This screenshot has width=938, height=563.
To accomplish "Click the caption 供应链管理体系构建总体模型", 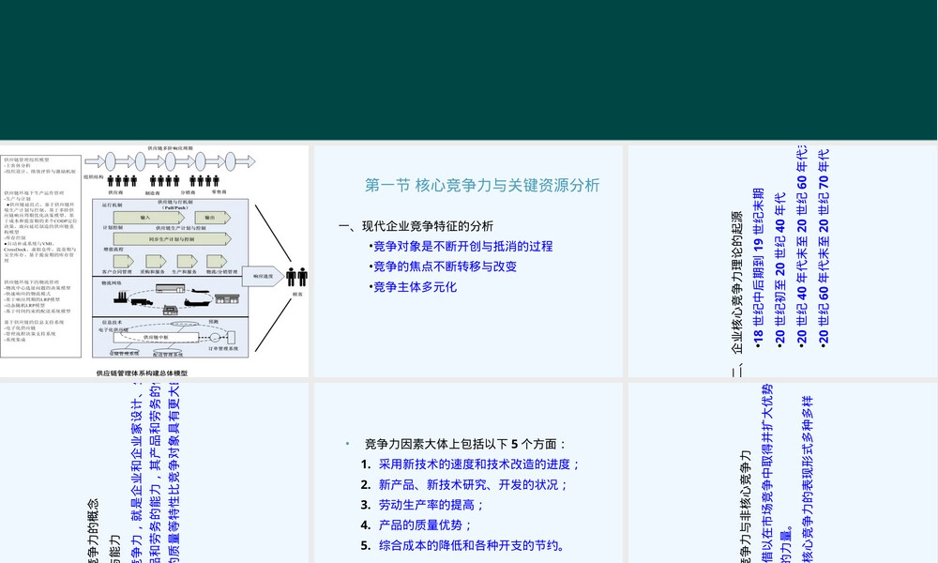I will point(142,373).
